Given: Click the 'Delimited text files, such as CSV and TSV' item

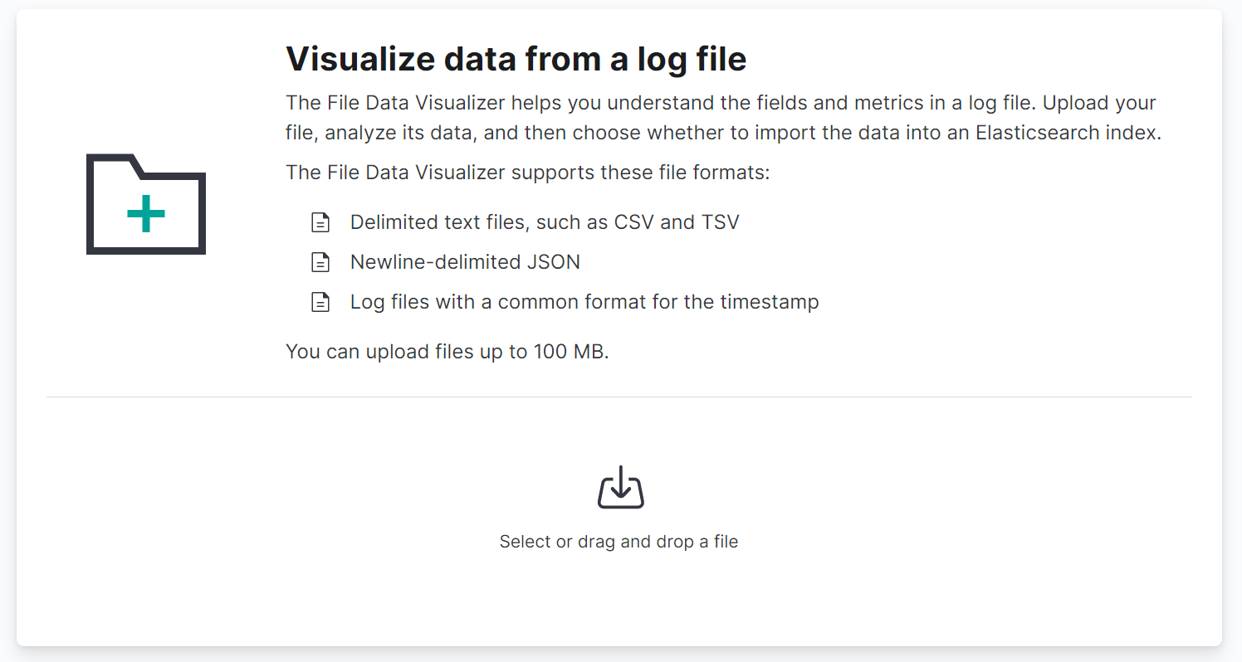Looking at the screenshot, I should (544, 222).
